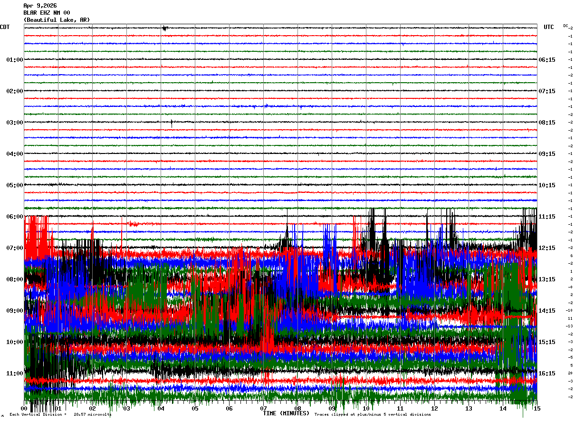Click the 'Traces clipped at plus/minus 5 vertical divisions' note
Viewport: 575px width, 421px height.
click(x=373, y=415)
